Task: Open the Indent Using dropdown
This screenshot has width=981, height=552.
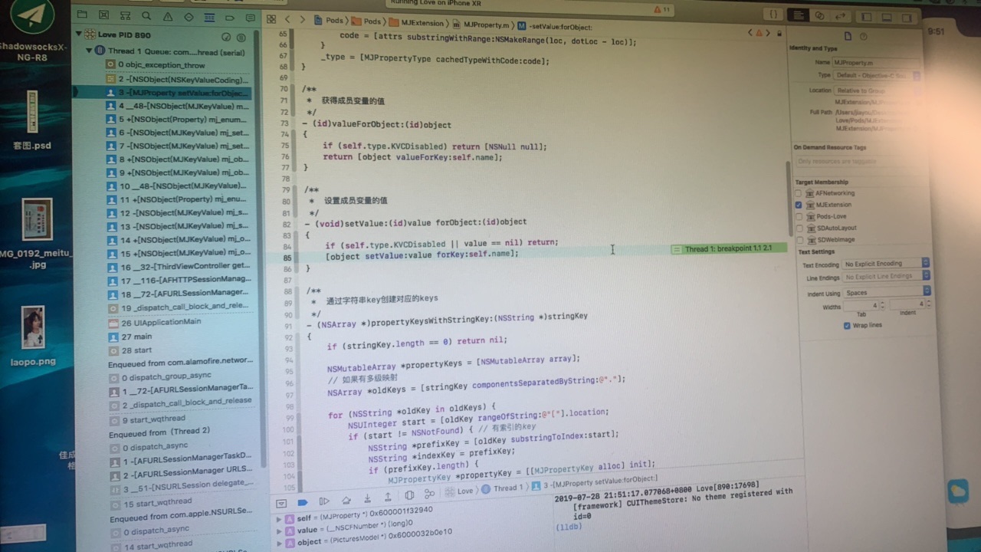Action: click(x=886, y=292)
